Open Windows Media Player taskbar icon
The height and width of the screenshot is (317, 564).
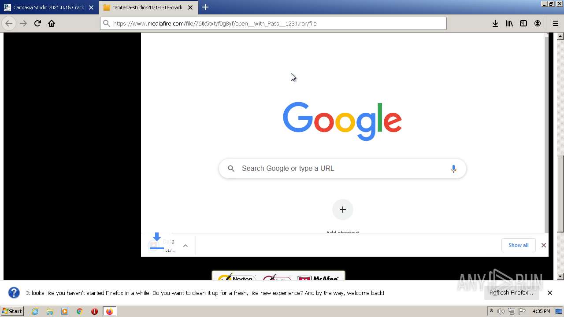tap(65, 311)
